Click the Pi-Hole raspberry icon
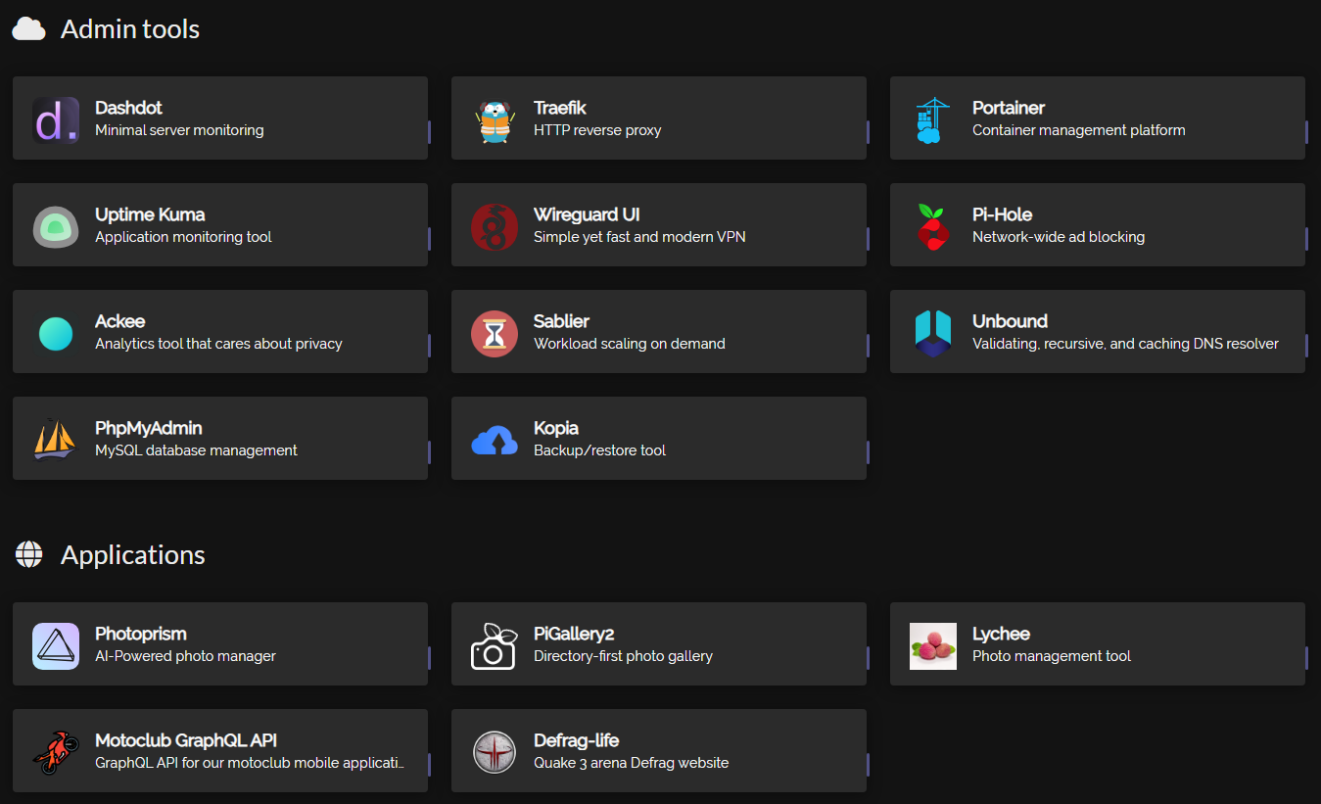The image size is (1321, 804). [933, 227]
